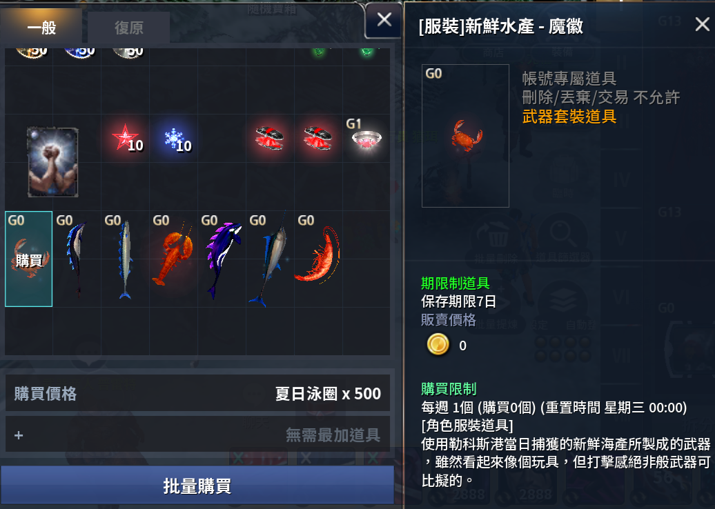715x509 pixels.
Task: Select the red star x10 item
Action: click(126, 139)
